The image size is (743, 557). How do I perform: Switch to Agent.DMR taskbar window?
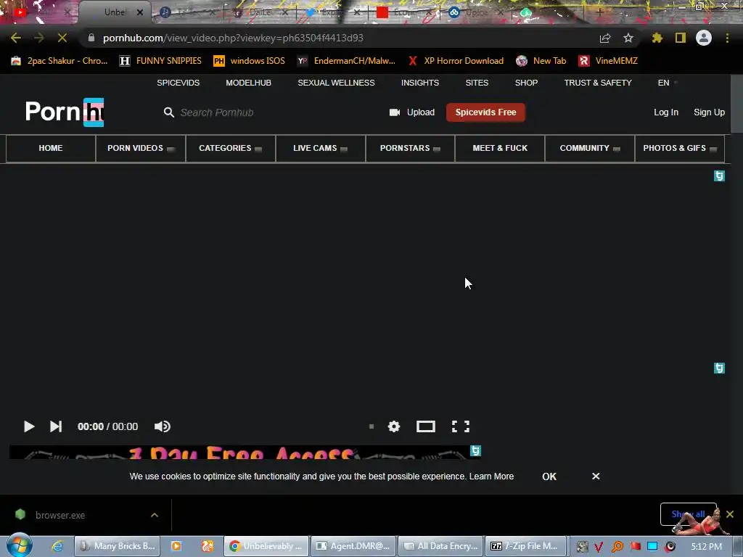(x=354, y=546)
